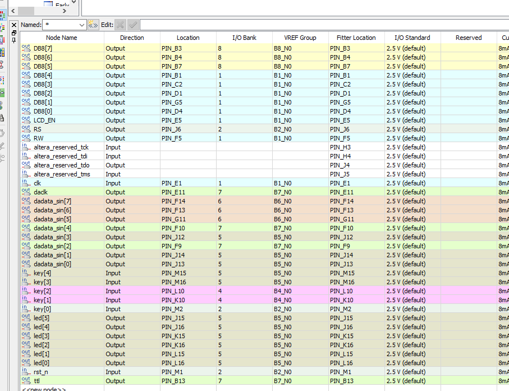Click the Edit cancel X icon
The height and width of the screenshot is (391, 509).
pos(120,25)
